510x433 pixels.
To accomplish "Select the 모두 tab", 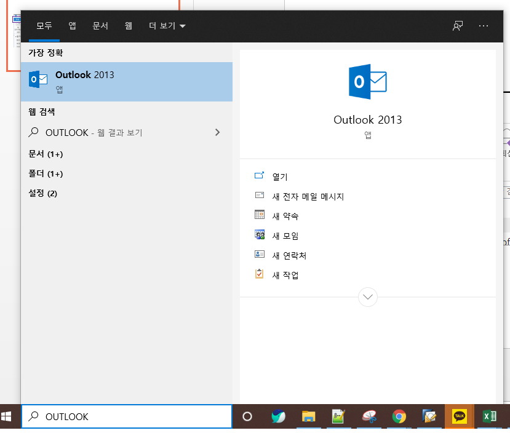I will [x=44, y=26].
